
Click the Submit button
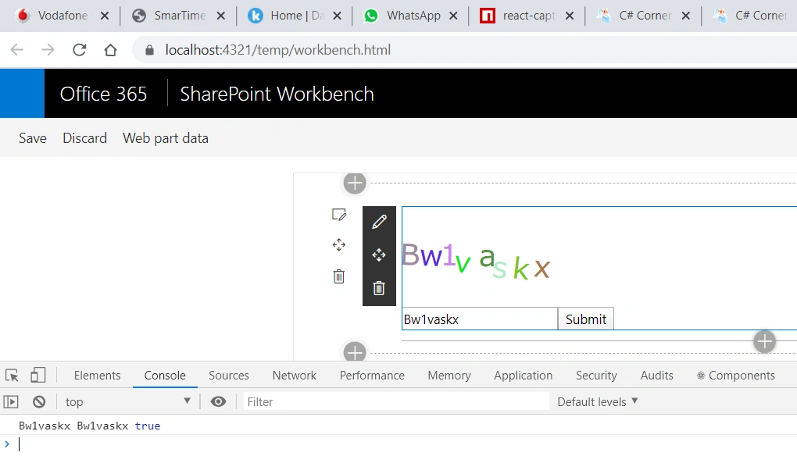click(x=585, y=319)
